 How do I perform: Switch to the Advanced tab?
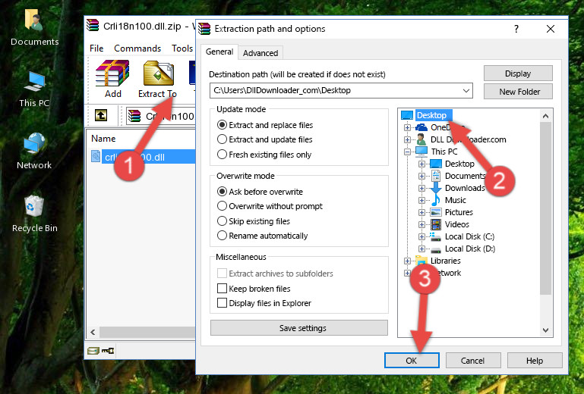point(260,53)
